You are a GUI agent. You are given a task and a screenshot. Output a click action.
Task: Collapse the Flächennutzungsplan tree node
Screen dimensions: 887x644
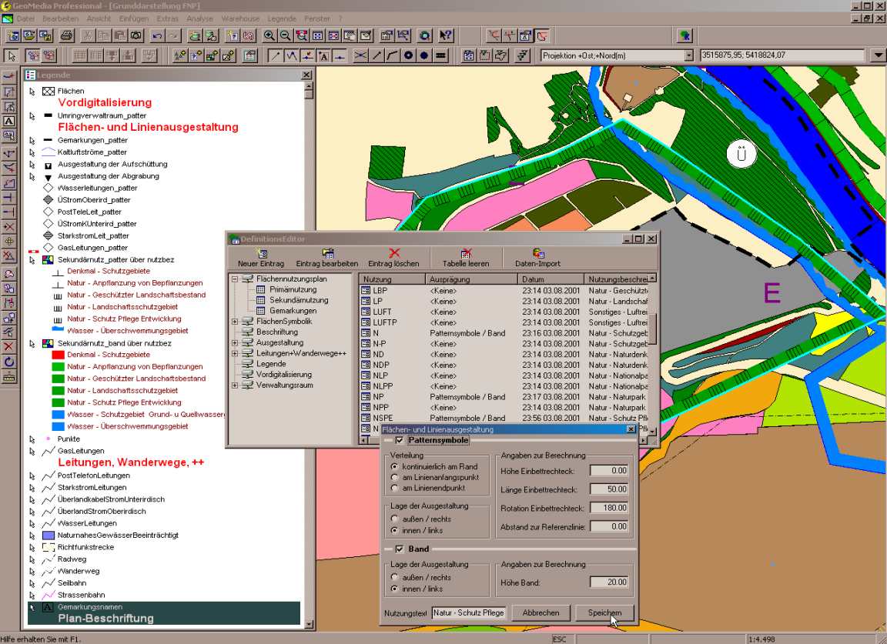click(x=235, y=279)
